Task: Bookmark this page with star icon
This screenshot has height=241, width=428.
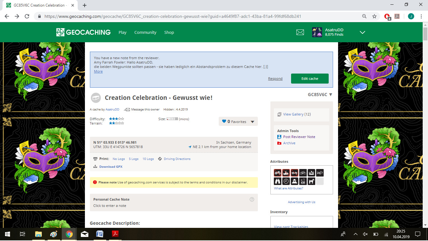Action: (x=374, y=16)
